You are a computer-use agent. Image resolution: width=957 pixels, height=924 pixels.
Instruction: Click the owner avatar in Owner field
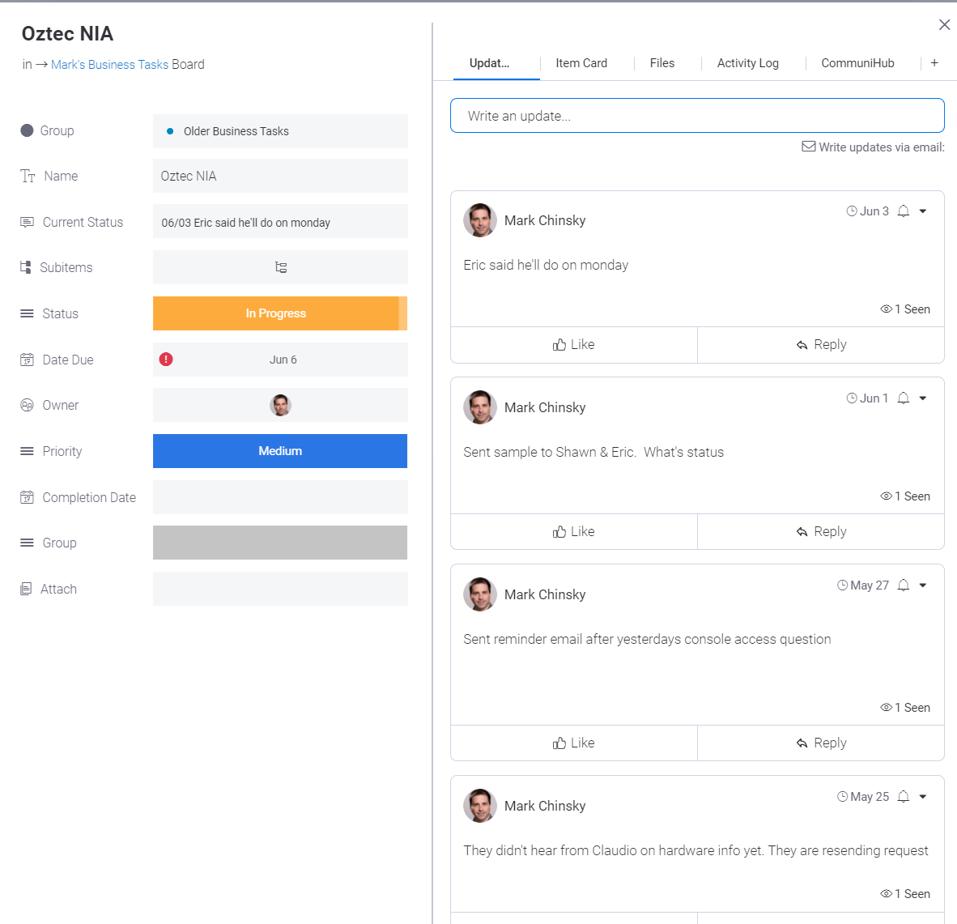click(x=280, y=405)
